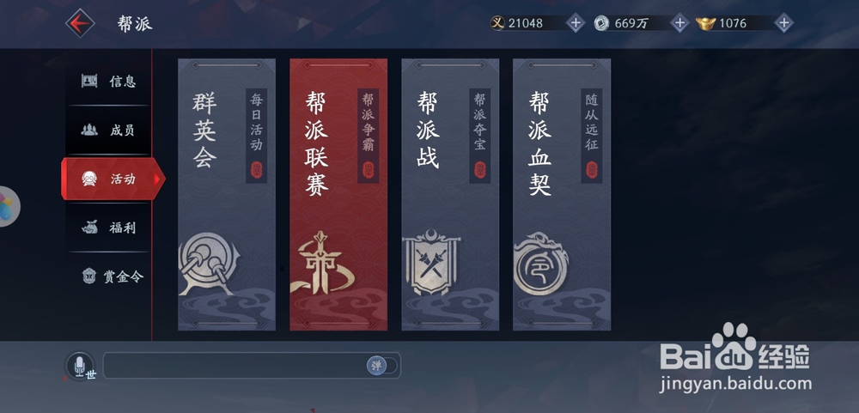Tap the silver coin currency icon
Image resolution: width=859 pixels, height=413 pixels.
(x=601, y=23)
